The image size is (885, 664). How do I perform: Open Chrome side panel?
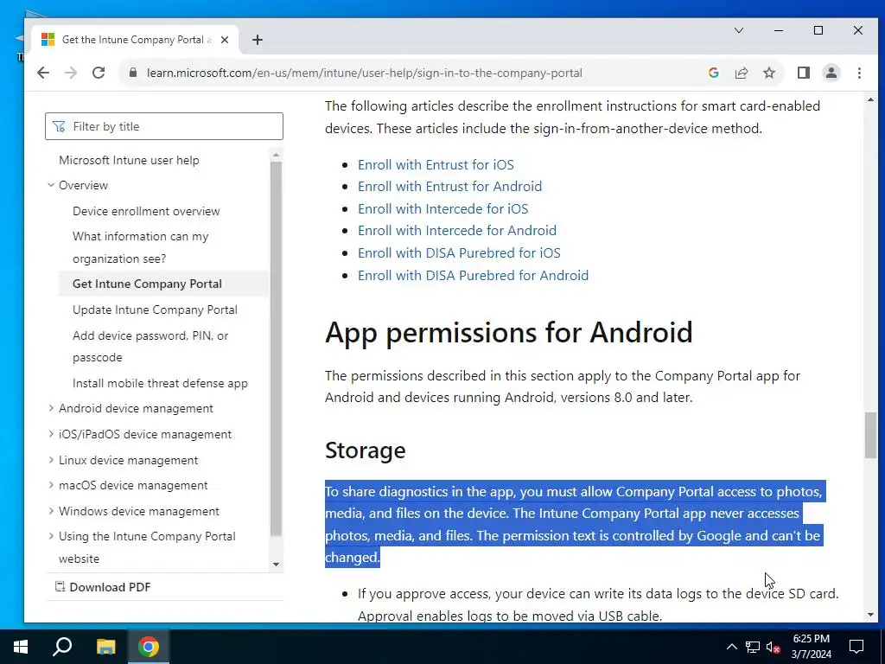803,73
